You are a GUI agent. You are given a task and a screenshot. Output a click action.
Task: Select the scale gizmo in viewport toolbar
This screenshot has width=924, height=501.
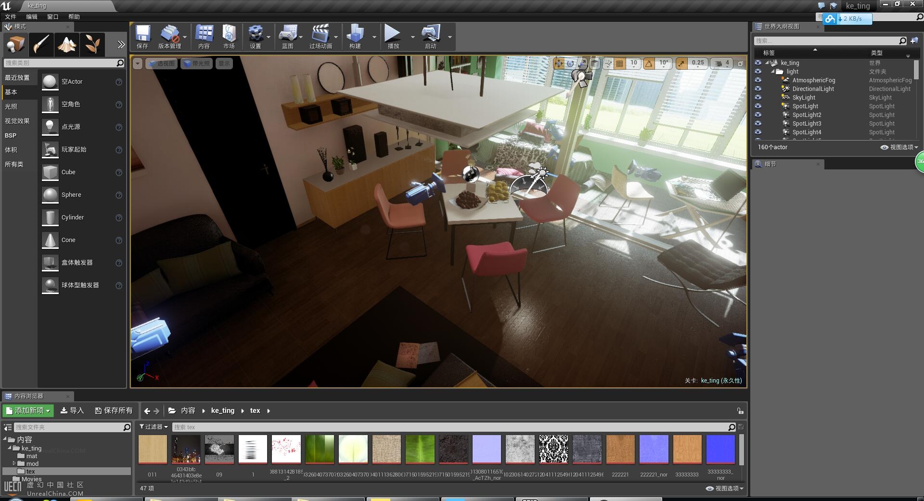(x=582, y=63)
